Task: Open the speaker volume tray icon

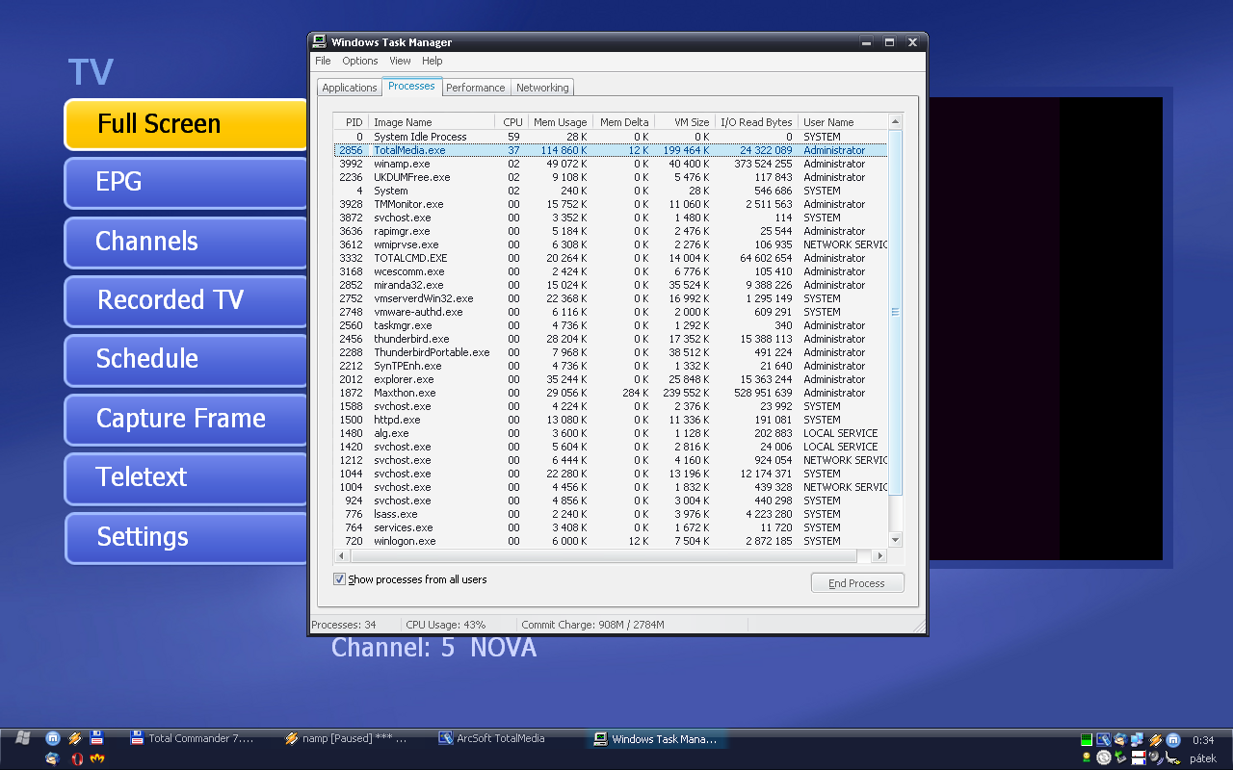Action: pyautogui.click(x=1155, y=758)
